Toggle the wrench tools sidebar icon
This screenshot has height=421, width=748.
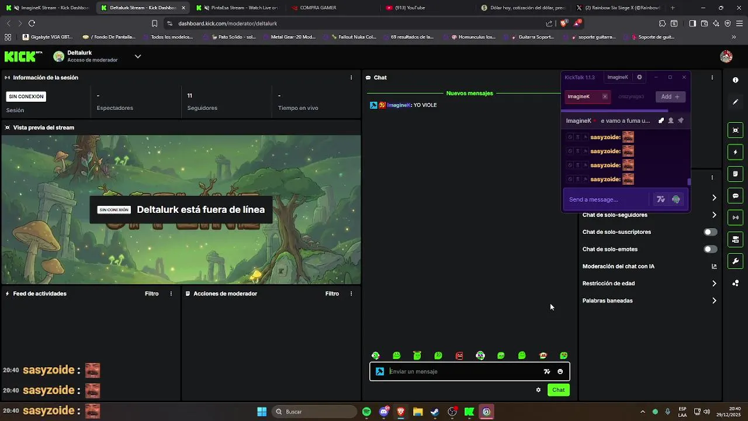point(735,261)
